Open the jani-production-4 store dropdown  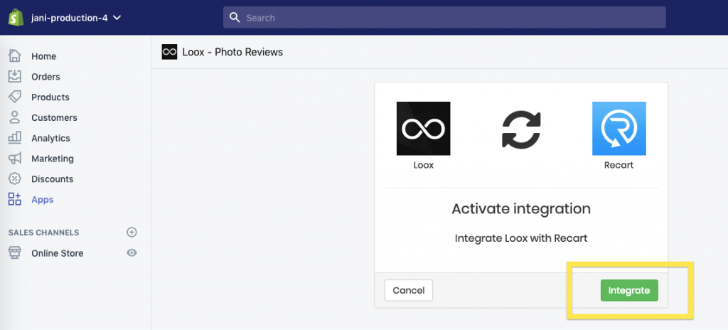(x=76, y=18)
